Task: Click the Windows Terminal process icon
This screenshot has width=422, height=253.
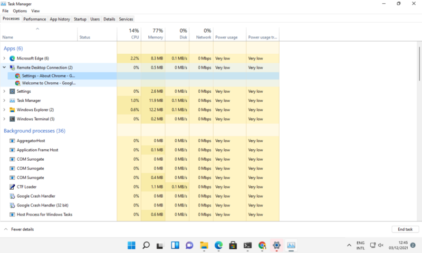Action: pyautogui.click(x=12, y=119)
